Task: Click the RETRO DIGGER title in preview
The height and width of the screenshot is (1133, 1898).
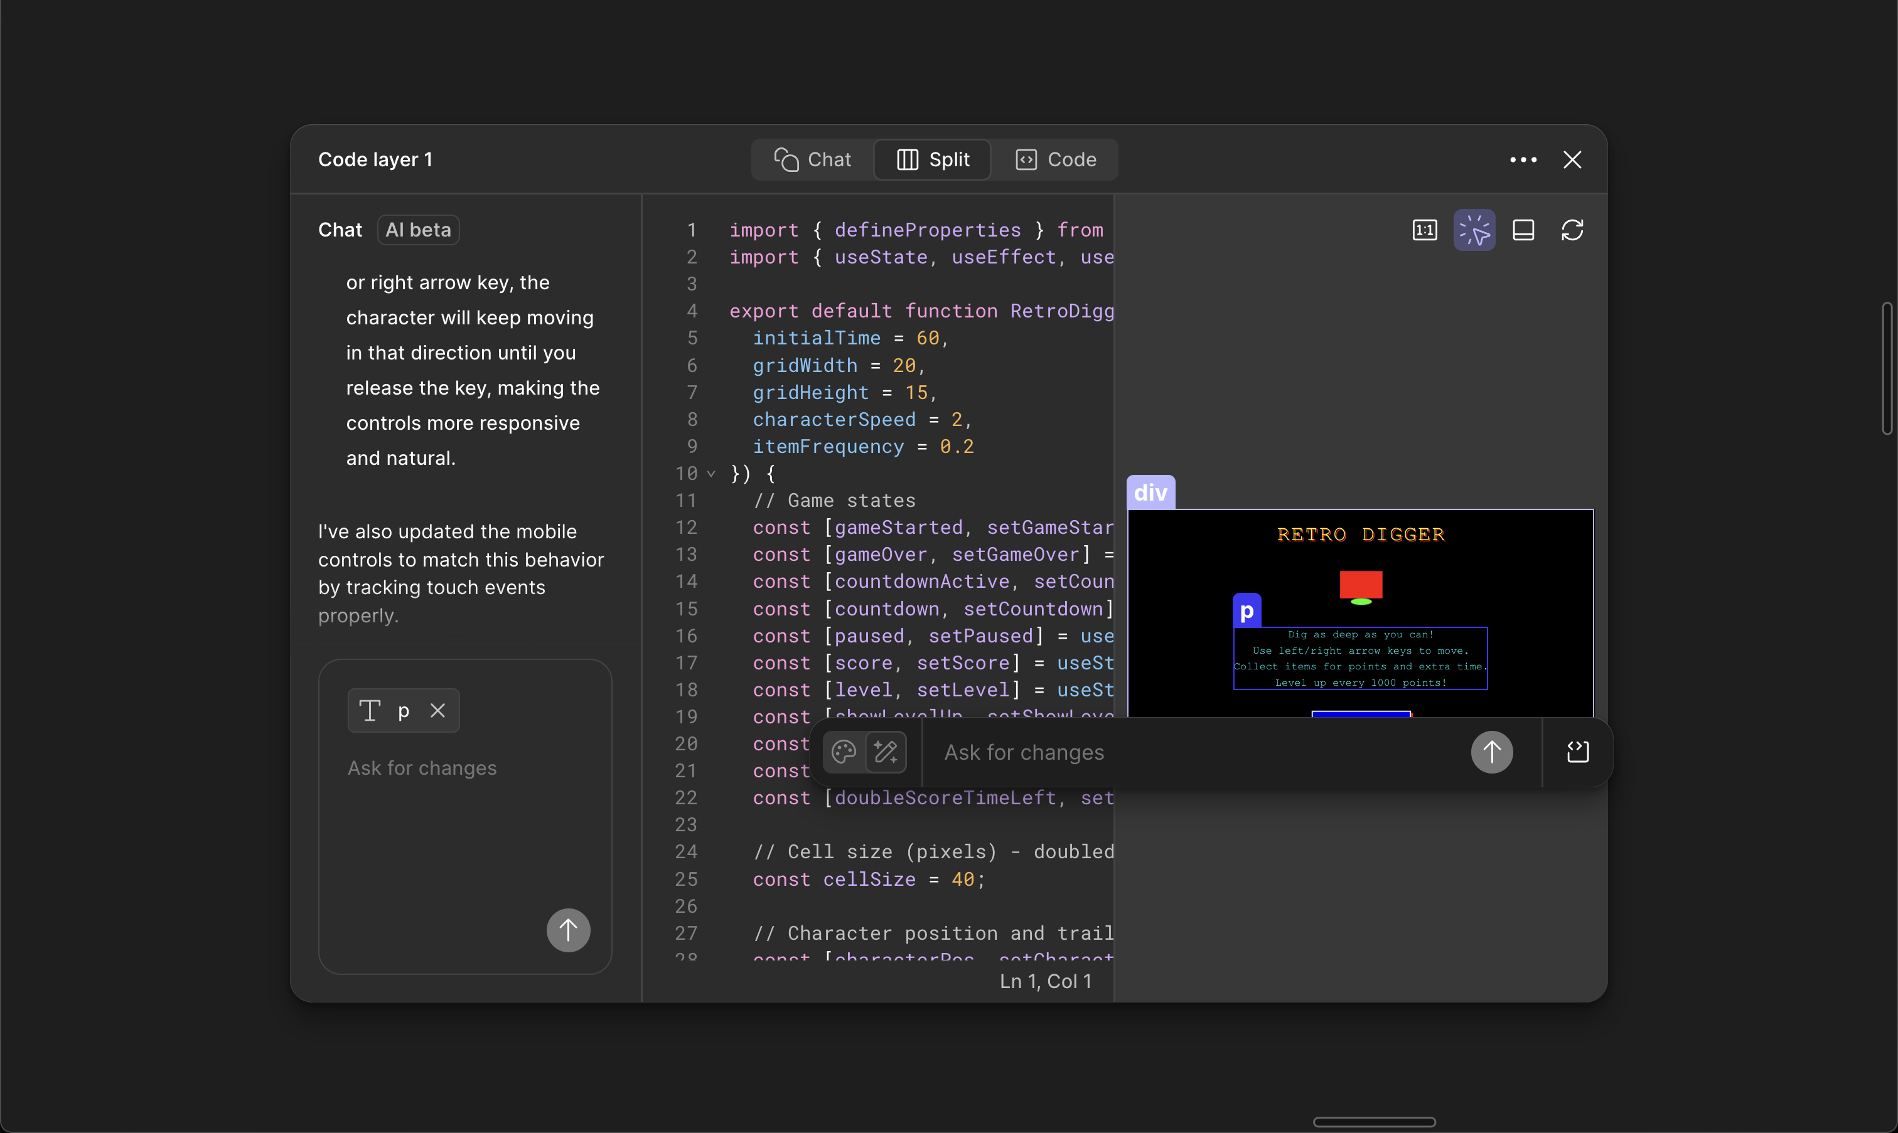Action: pyautogui.click(x=1361, y=535)
